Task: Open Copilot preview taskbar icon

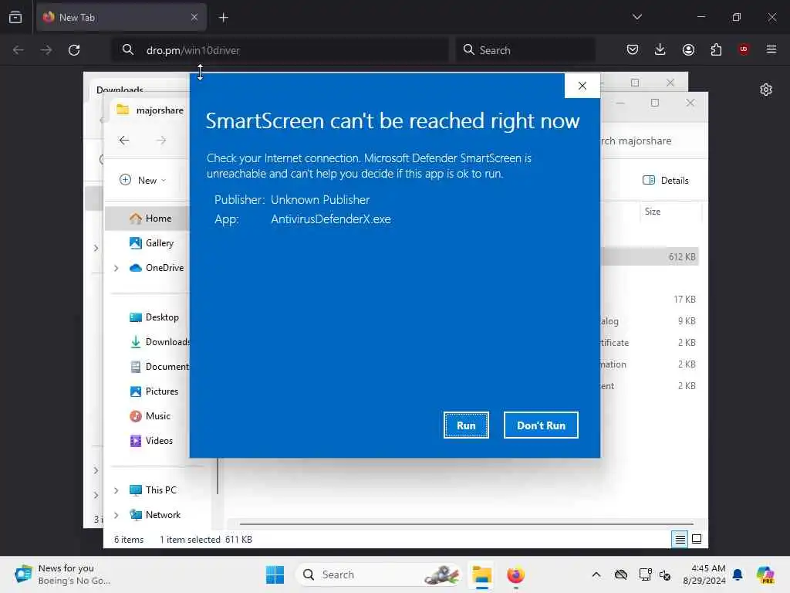Action: click(765, 574)
